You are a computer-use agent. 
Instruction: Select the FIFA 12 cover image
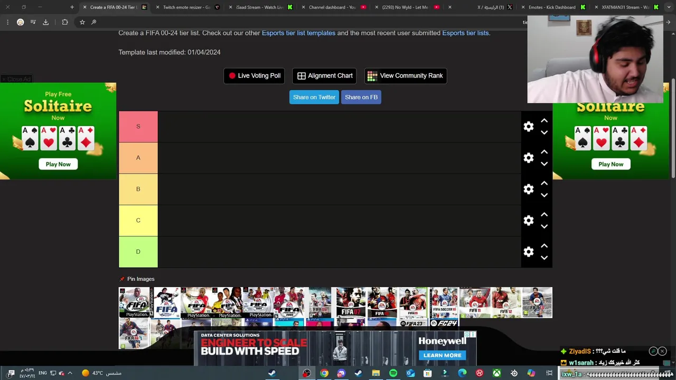tap(506, 302)
